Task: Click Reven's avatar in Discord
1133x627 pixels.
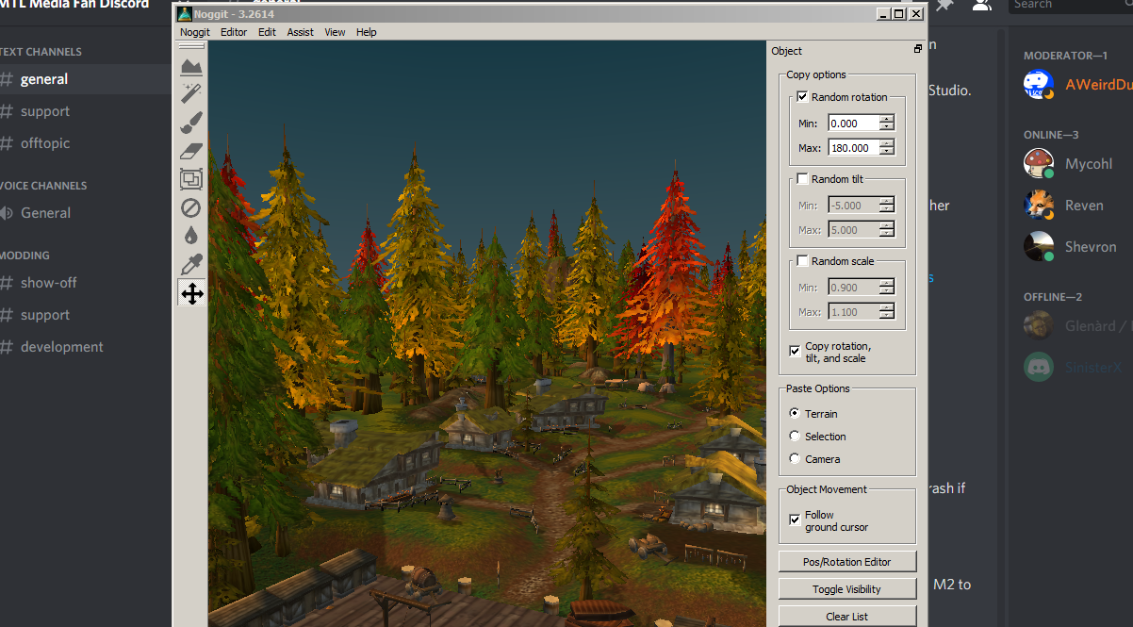Action: coord(1039,205)
